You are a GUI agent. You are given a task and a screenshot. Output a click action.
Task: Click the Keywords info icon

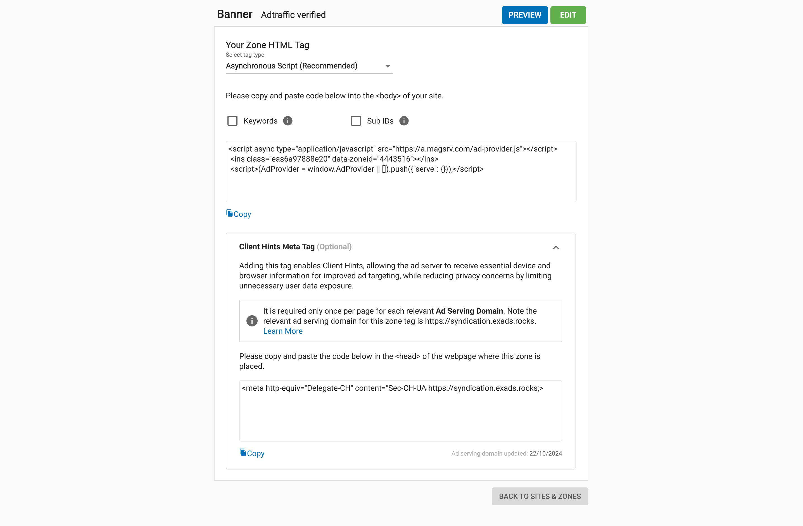click(288, 121)
